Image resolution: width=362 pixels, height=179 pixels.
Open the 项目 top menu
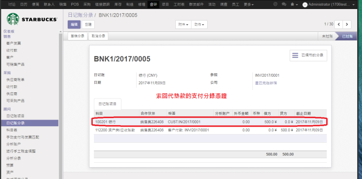(165, 4)
